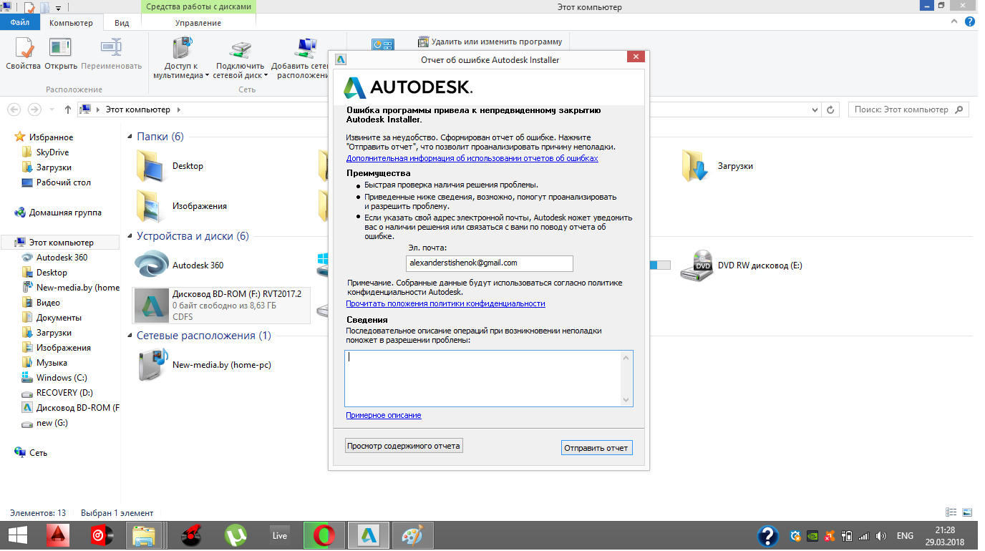Image resolution: width=985 pixels, height=551 pixels.
Task: Switch to the large icons view in status bar
Action: [x=967, y=512]
